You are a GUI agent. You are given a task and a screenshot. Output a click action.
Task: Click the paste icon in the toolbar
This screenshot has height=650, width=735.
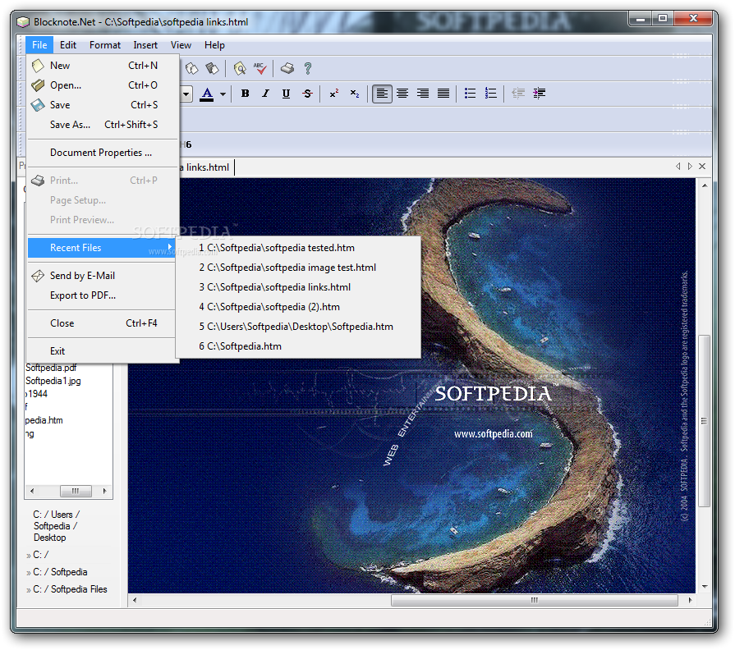213,69
